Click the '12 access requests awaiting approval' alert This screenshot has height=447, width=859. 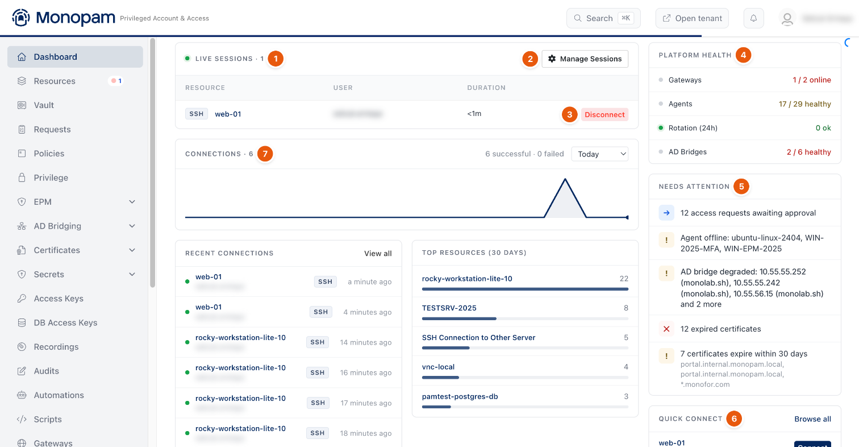click(745, 213)
